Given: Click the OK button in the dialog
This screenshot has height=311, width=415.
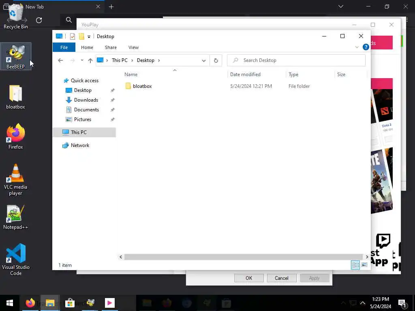Looking at the screenshot, I should coord(249,278).
